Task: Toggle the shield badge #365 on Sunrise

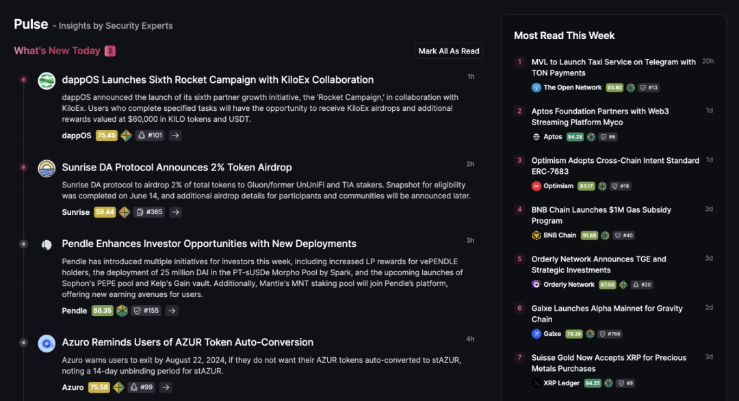Action: click(x=148, y=212)
